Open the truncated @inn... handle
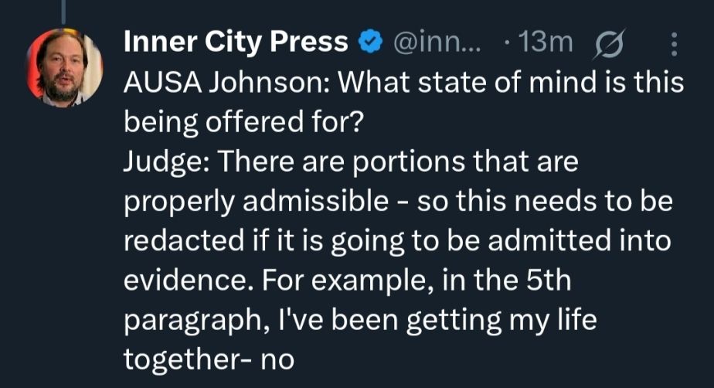 pos(438,43)
